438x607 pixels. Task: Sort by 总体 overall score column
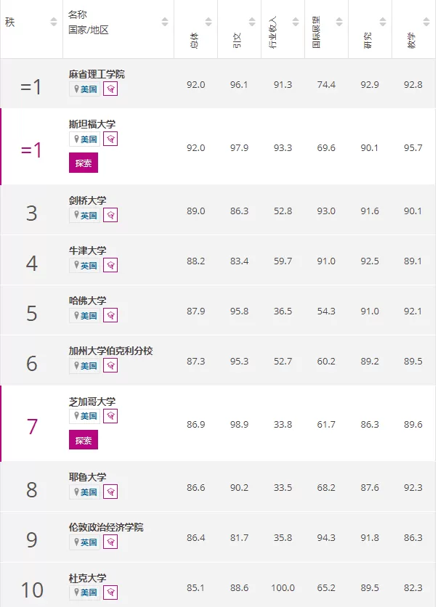[208, 22]
